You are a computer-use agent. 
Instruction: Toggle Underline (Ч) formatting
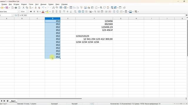(x=38, y=12)
